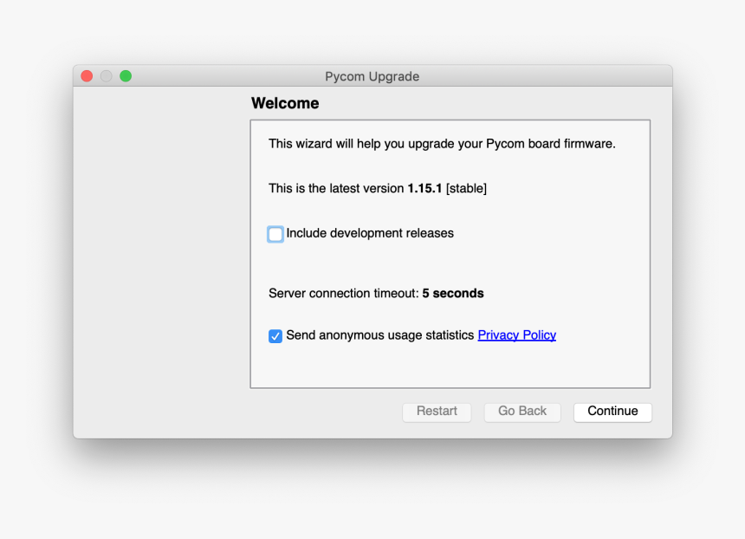Enable the "Include development releases" checkbox
The height and width of the screenshot is (539, 745).
click(x=275, y=234)
